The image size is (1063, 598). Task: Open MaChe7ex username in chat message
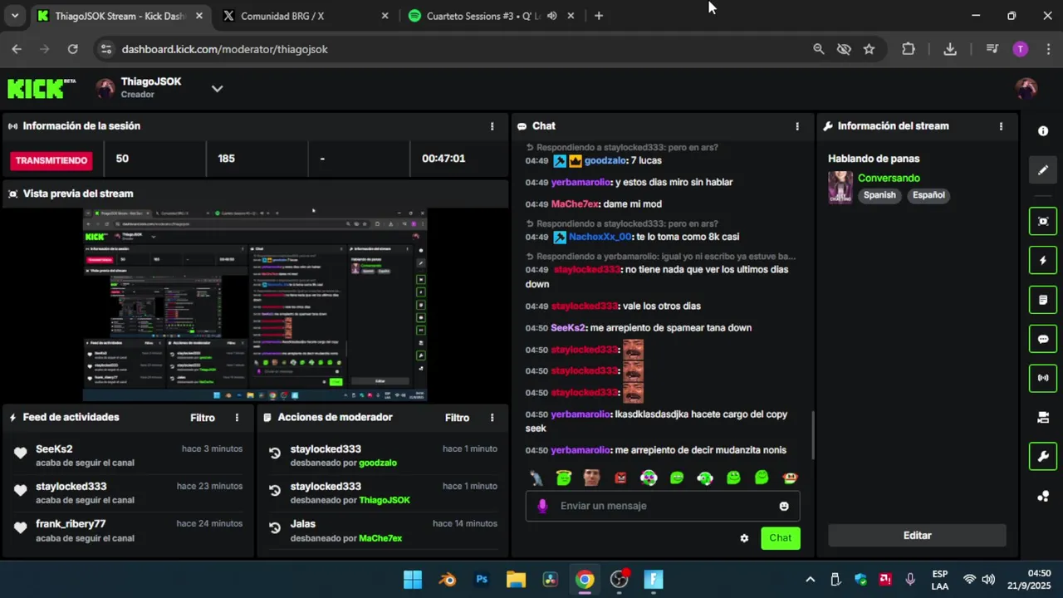click(x=576, y=203)
